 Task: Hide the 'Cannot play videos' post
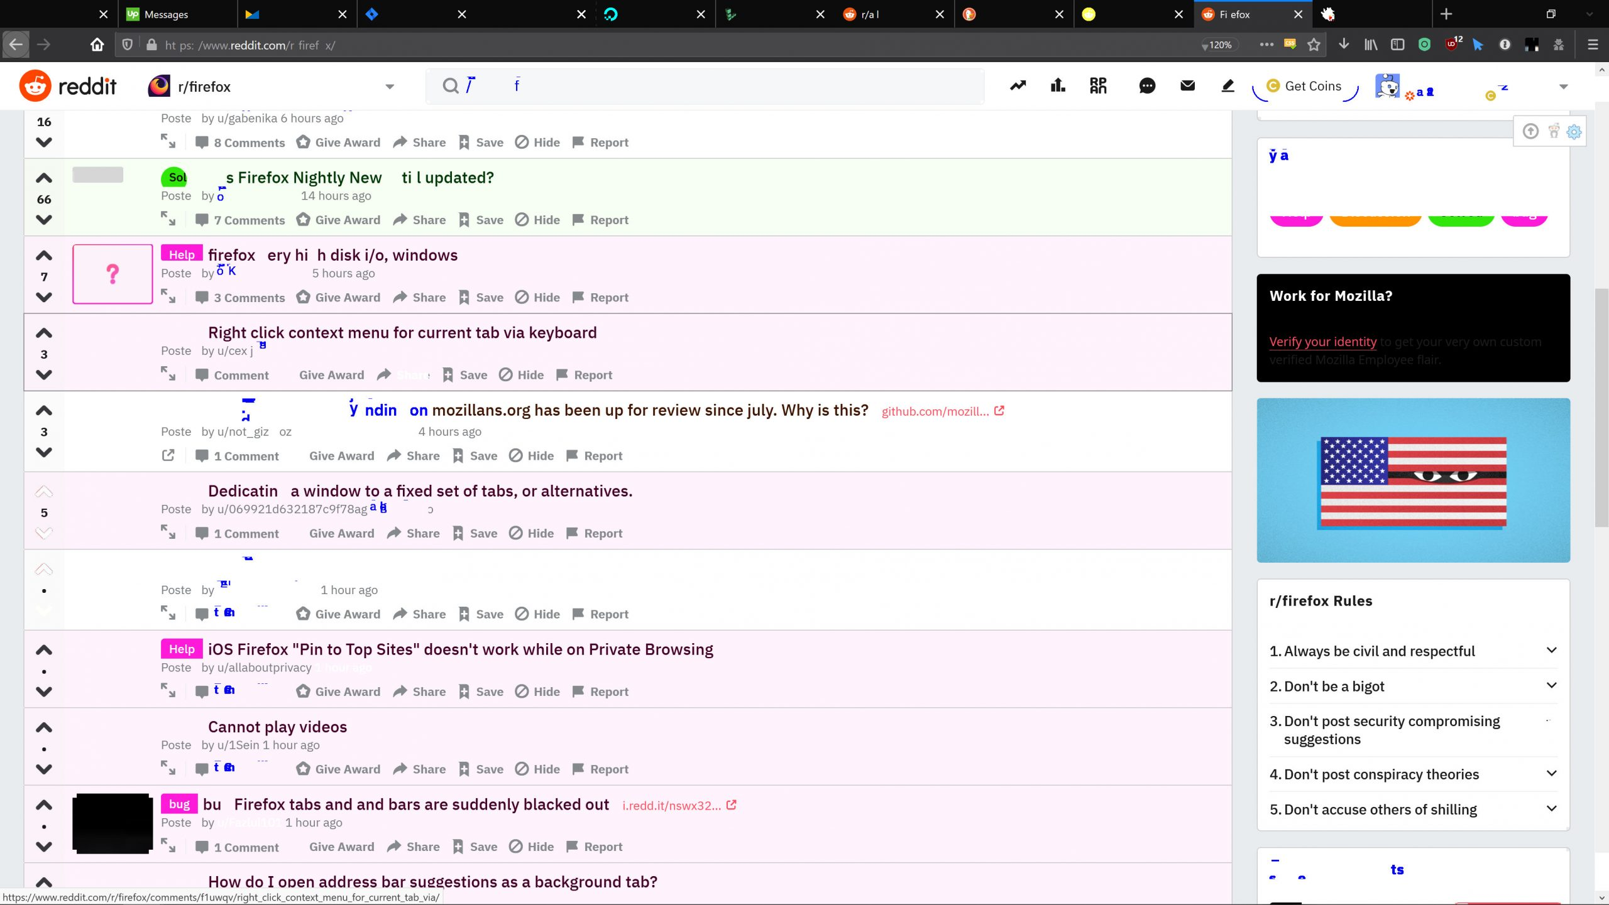tap(537, 769)
